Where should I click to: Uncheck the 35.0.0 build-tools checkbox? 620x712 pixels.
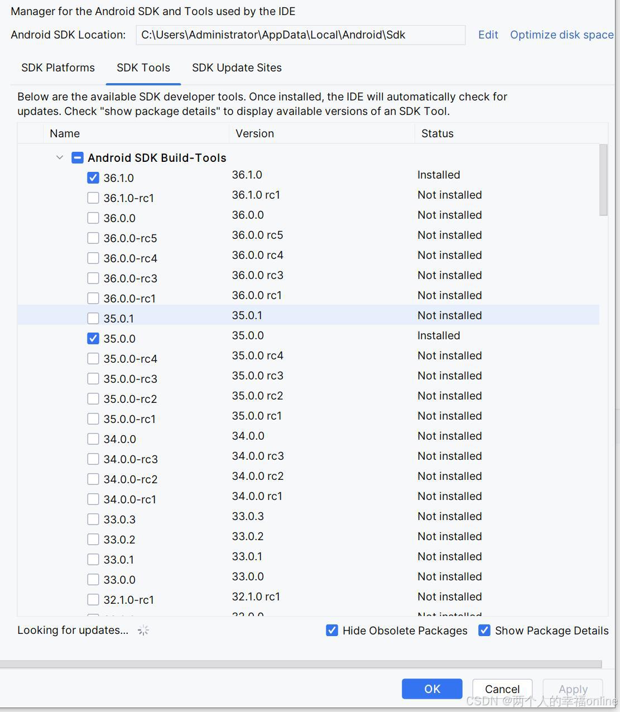click(93, 339)
